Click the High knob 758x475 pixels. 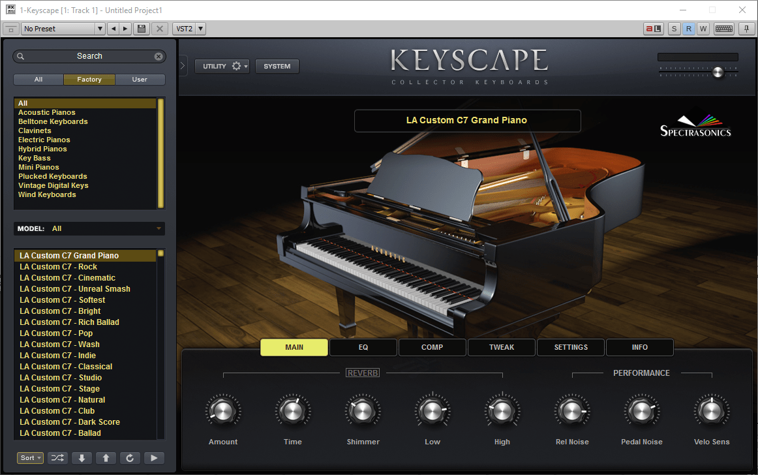[502, 412]
